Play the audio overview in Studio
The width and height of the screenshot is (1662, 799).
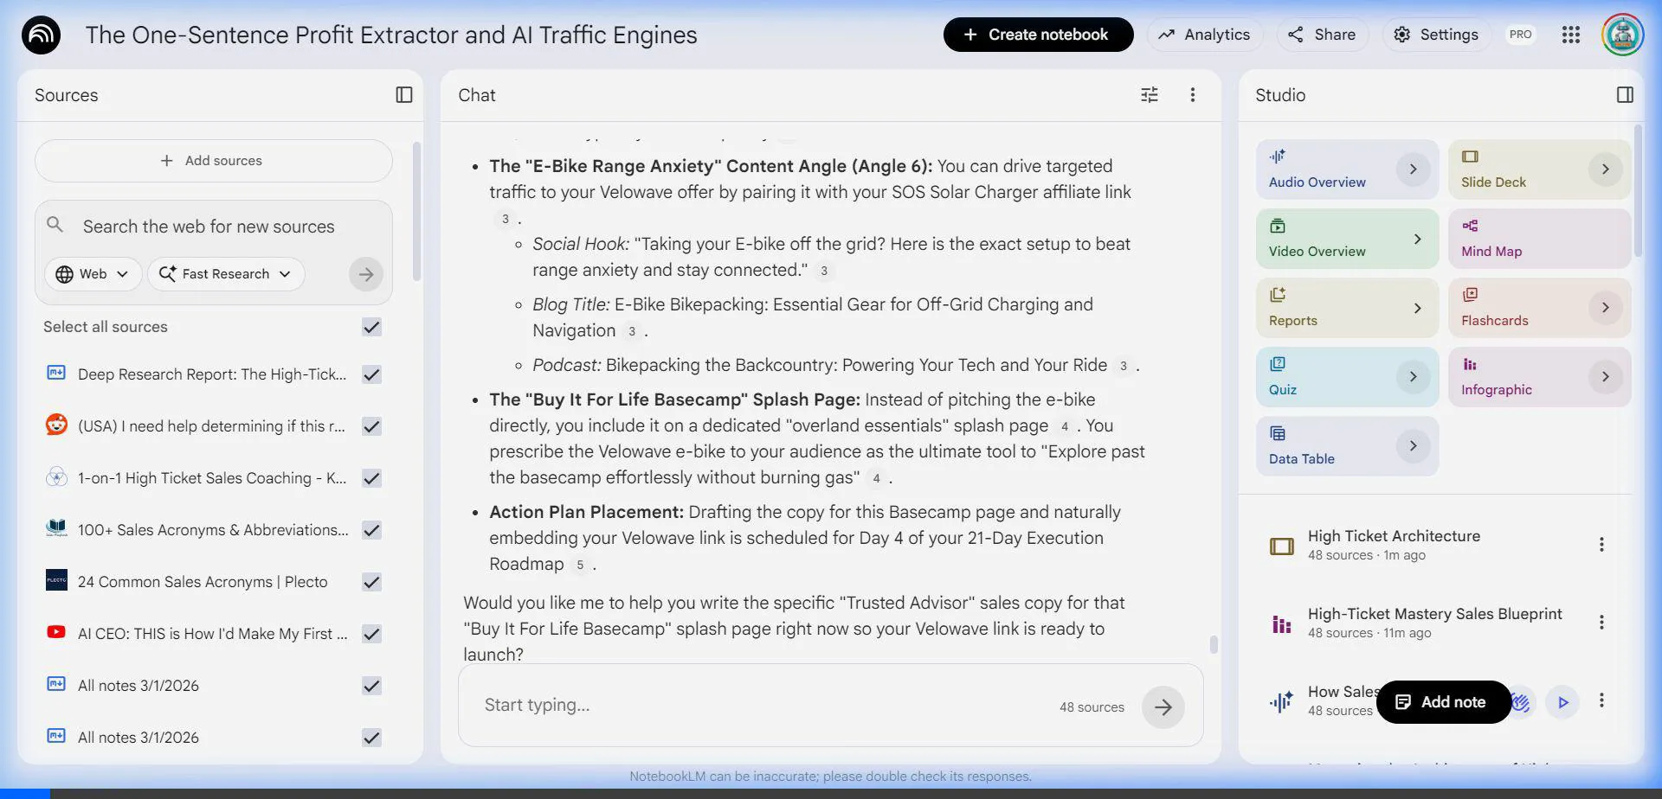pos(1562,702)
